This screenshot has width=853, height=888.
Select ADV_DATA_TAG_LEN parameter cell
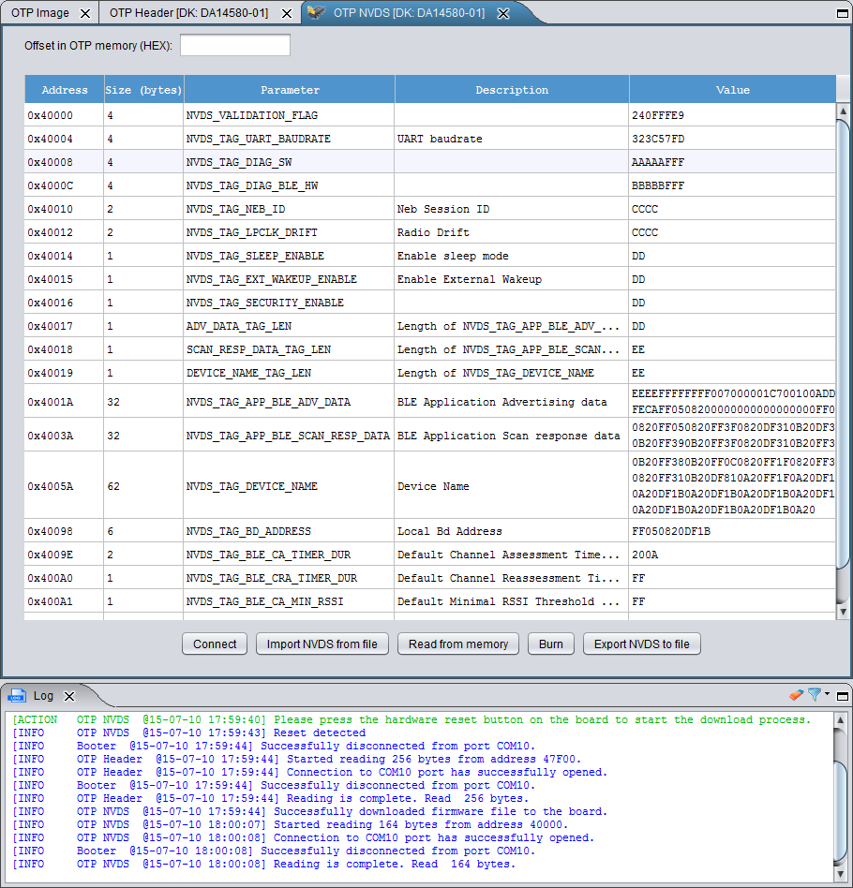289,326
